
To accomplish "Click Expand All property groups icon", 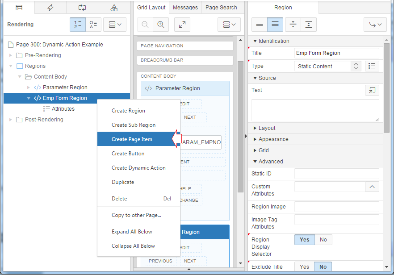I will pyautogui.click(x=309, y=25).
